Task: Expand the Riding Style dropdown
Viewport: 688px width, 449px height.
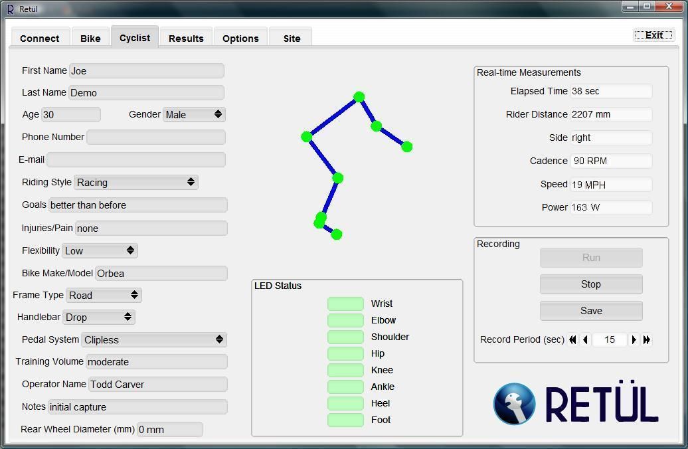Action: click(135, 182)
